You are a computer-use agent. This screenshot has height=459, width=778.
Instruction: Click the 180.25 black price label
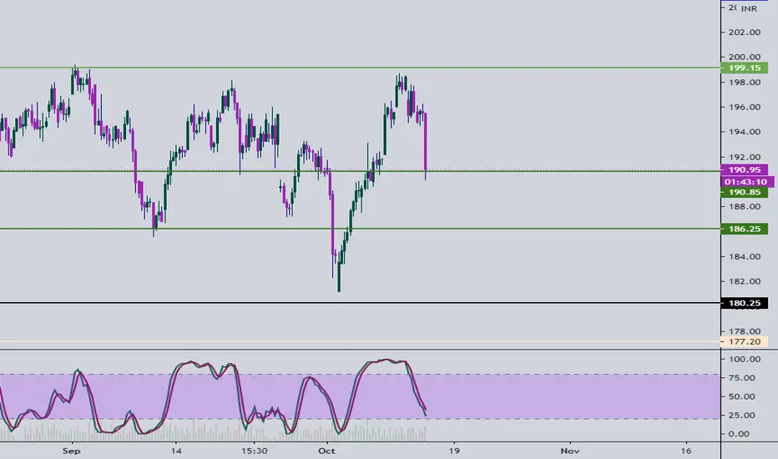coord(744,303)
